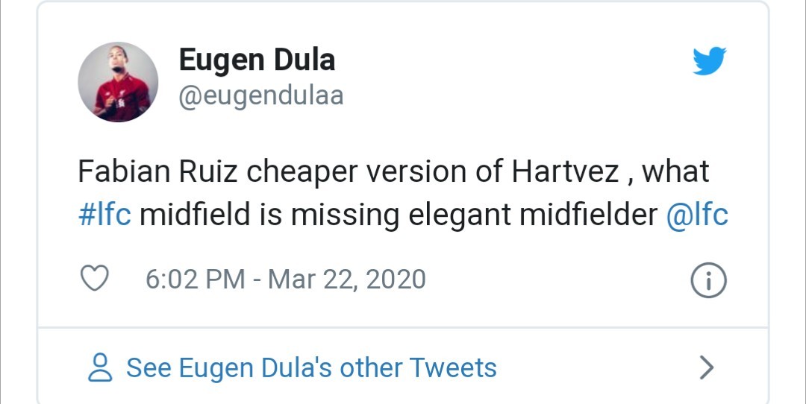Click the Mar 22, 2020 date
This screenshot has width=806, height=404.
tap(347, 280)
